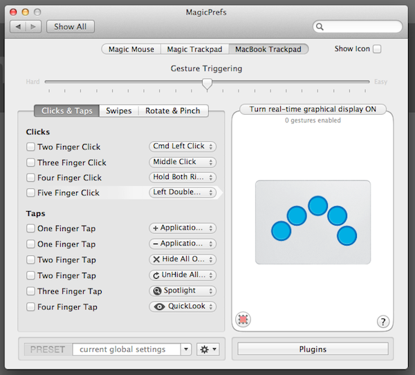The width and height of the screenshot is (415, 375).
Task: Click Show All button
Action: pos(71,27)
